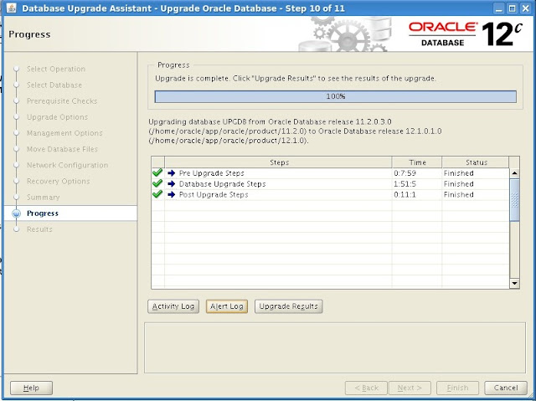536x401 pixels.
Task: View the Upgrade Results
Action: click(x=288, y=306)
